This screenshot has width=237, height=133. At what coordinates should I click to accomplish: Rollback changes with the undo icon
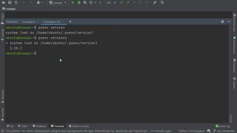click(147, 3)
